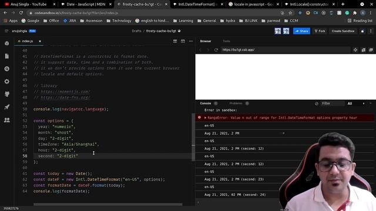
Task: Open the Drafts breadcrumb link
Action: click(136, 31)
